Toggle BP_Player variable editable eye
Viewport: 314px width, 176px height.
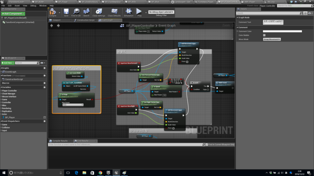(45, 118)
